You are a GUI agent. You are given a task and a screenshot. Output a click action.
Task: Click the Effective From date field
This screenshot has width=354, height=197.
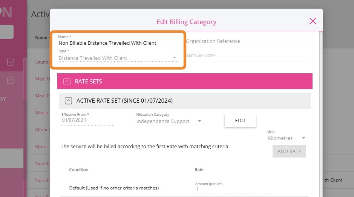pos(87,121)
